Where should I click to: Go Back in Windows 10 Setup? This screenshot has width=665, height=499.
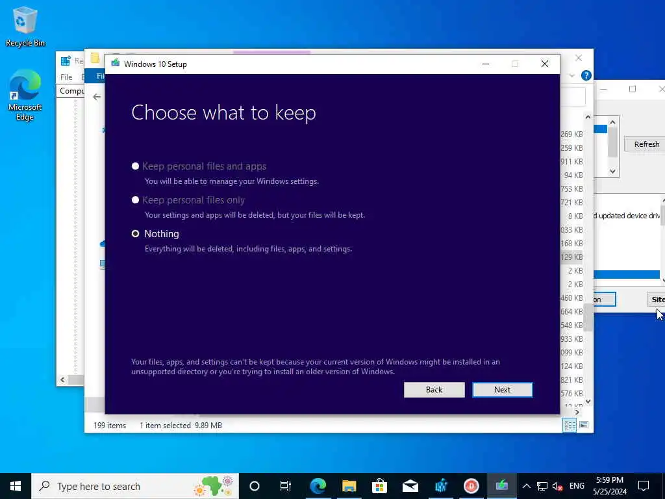tap(434, 390)
